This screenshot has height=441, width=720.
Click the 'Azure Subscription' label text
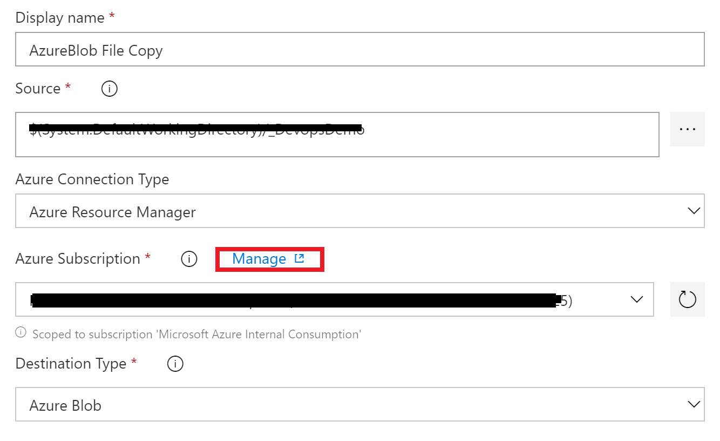78,259
